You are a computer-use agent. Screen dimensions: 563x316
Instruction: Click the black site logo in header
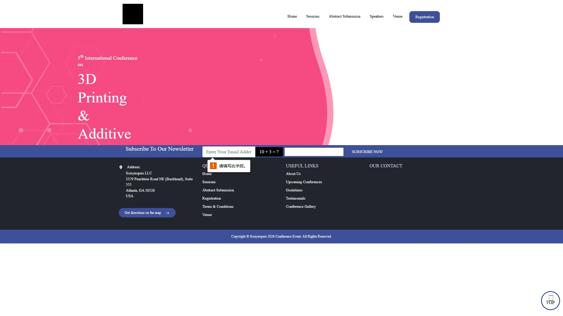pyautogui.click(x=133, y=14)
